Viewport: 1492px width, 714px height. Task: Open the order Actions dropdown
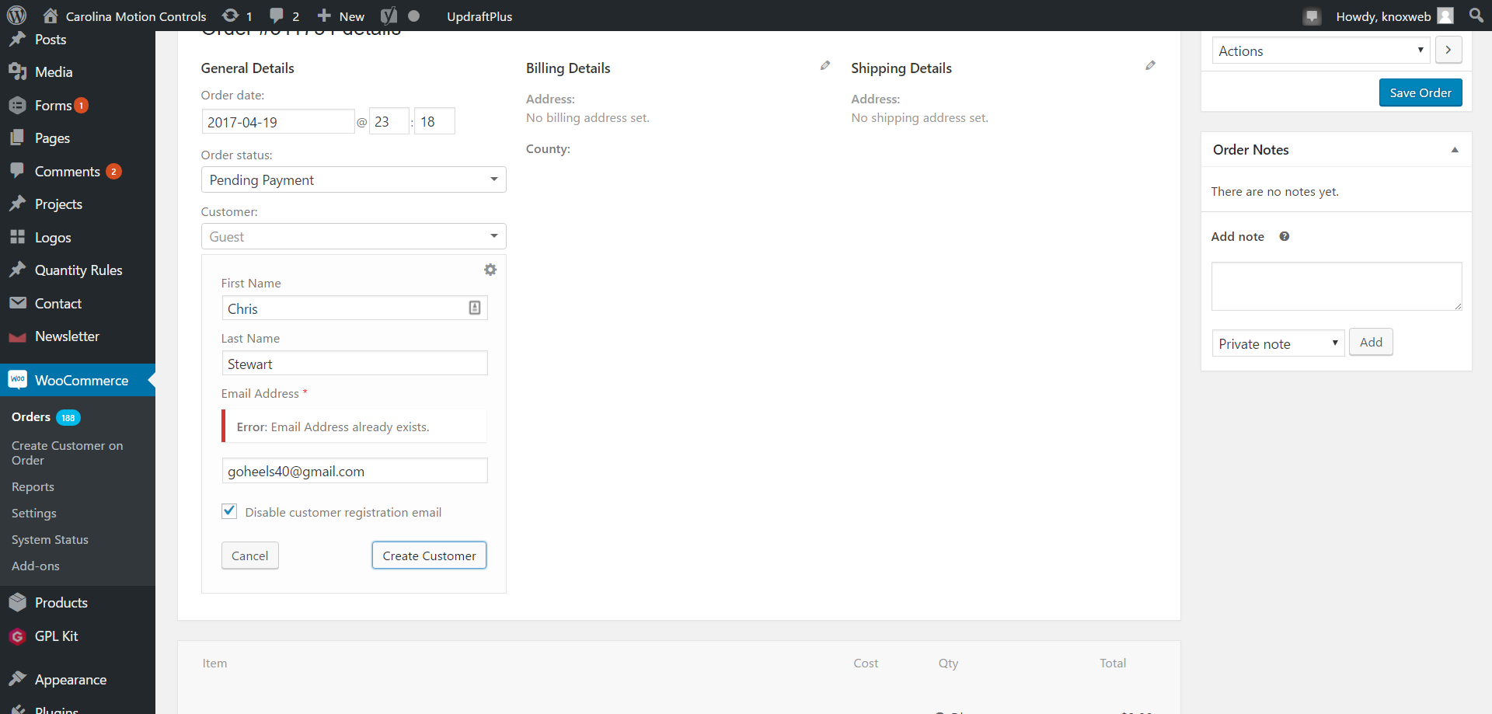(x=1321, y=51)
